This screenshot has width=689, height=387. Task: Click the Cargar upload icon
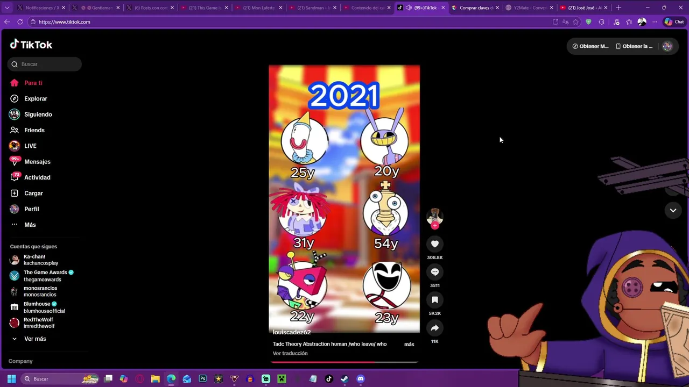point(15,193)
